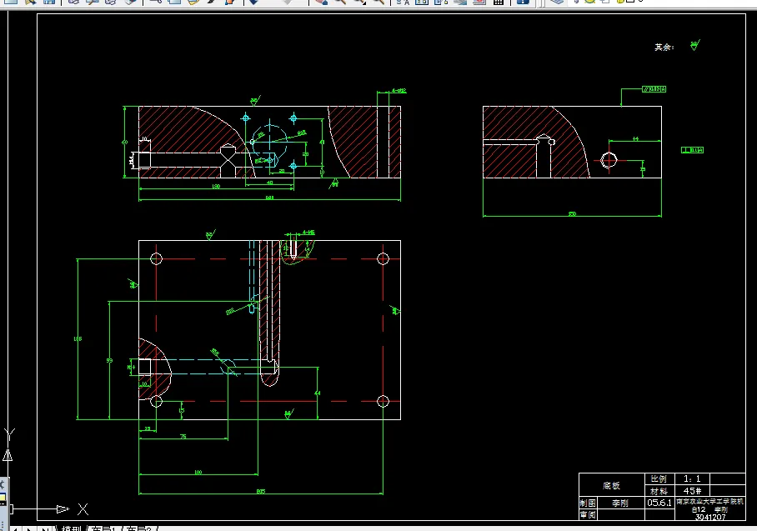This screenshot has width=757, height=531.
Task: Activate the Pan hand icon
Action: pyautogui.click(x=321, y=2)
